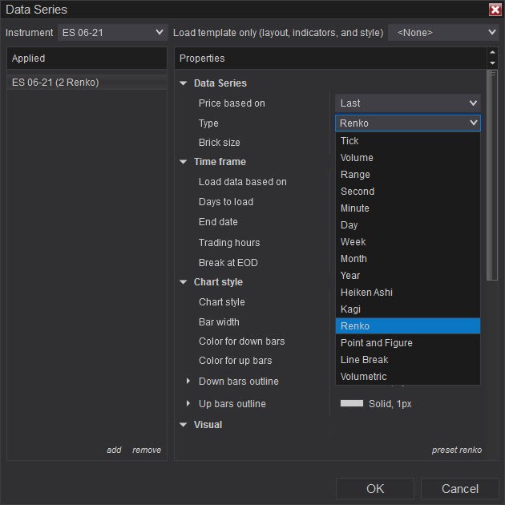The height and width of the screenshot is (505, 505).
Task: Select Volume from the Type list
Action: 408,158
